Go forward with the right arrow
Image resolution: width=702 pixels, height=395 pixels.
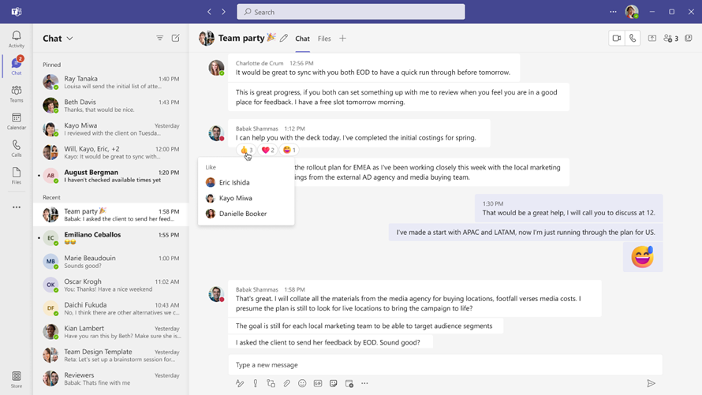point(223,12)
